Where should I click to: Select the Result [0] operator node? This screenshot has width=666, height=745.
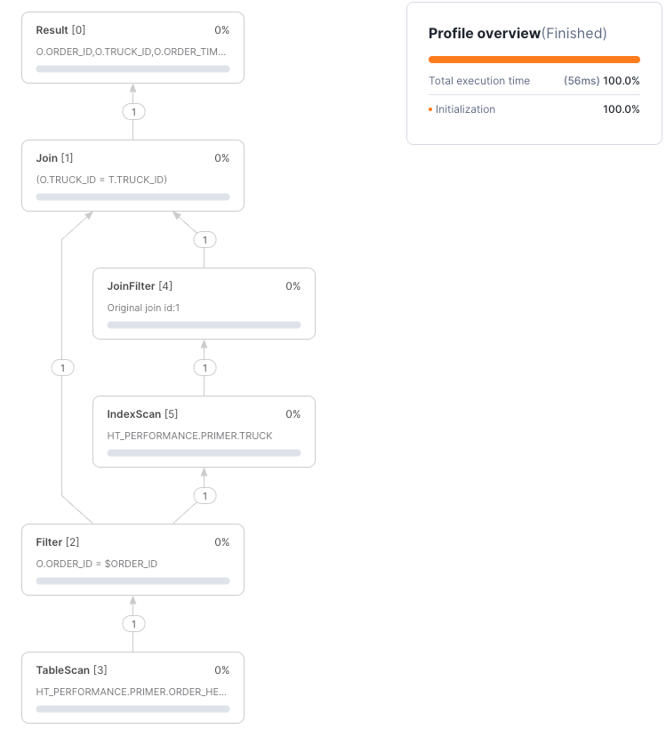tap(132, 47)
